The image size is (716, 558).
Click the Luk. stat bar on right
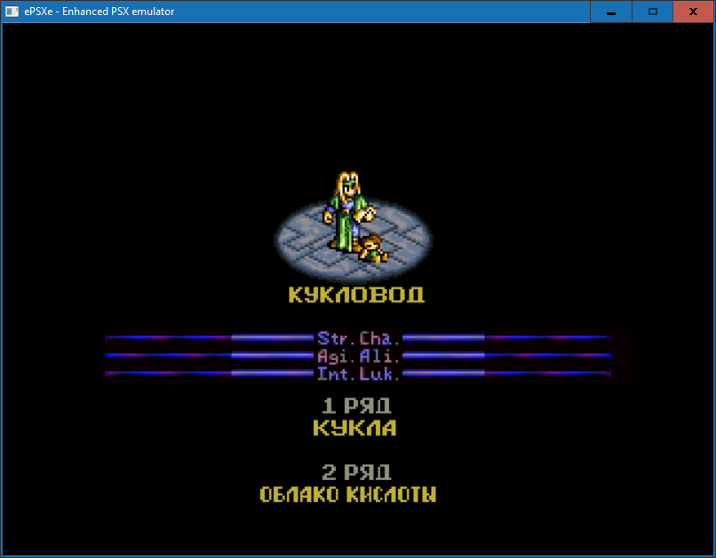(x=507, y=373)
